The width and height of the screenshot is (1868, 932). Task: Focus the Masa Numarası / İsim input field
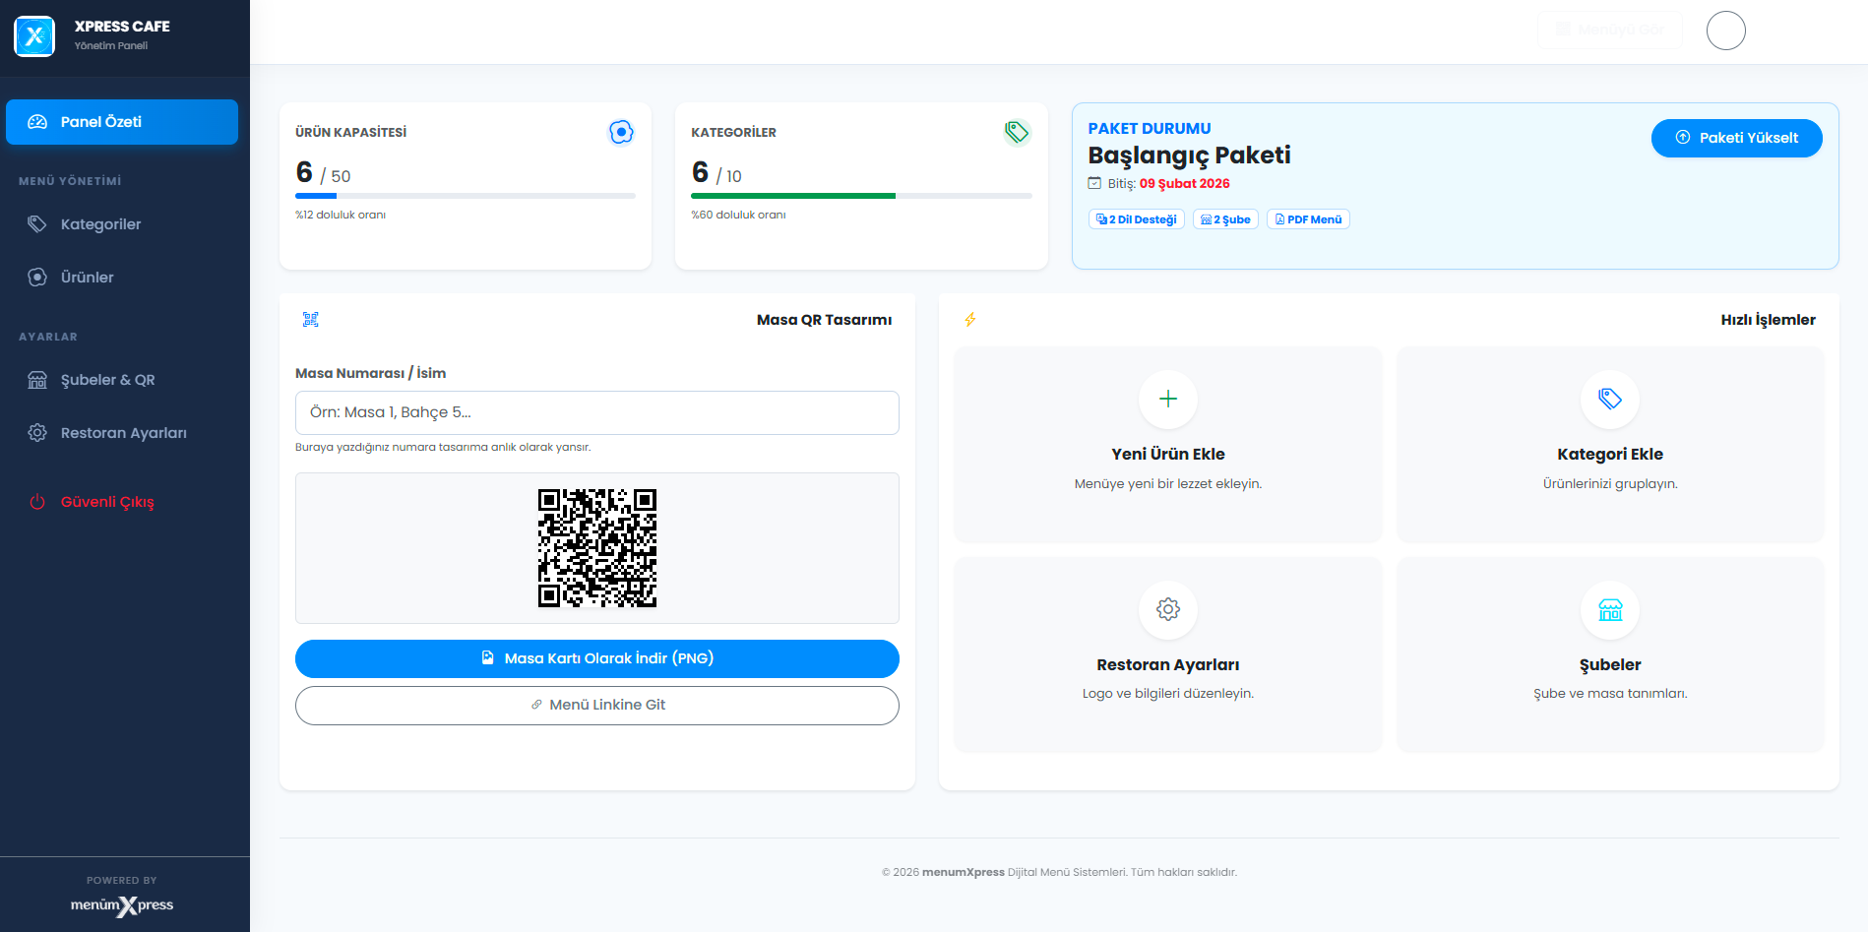point(596,412)
